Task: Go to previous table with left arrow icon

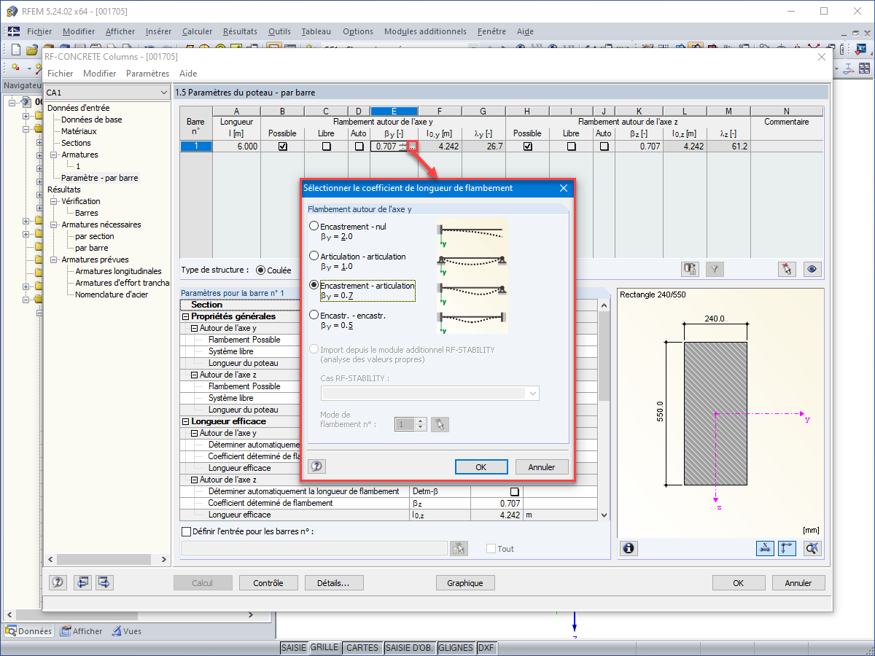Action: click(x=82, y=582)
